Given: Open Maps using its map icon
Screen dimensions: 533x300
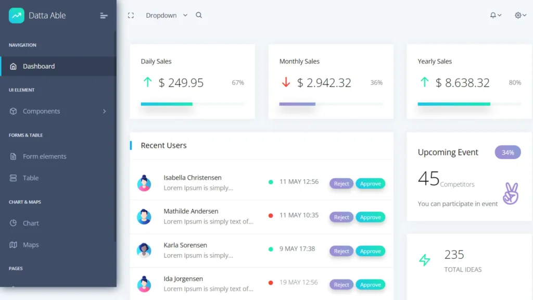Looking at the screenshot, I should click(x=14, y=244).
